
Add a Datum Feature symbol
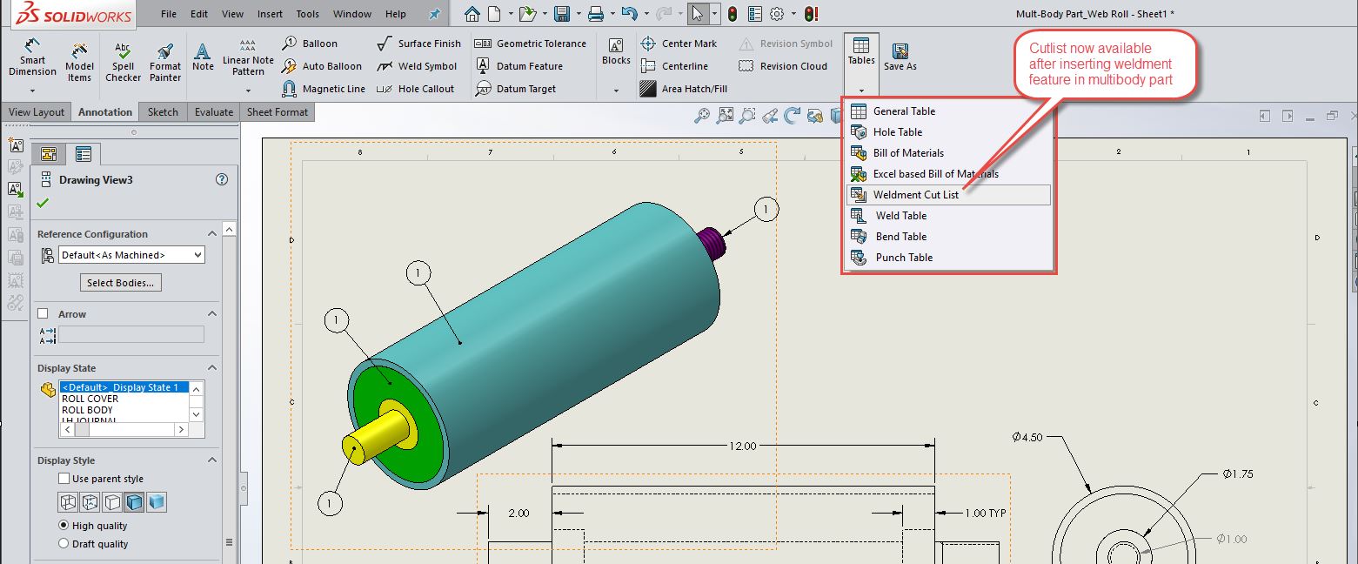coord(519,66)
